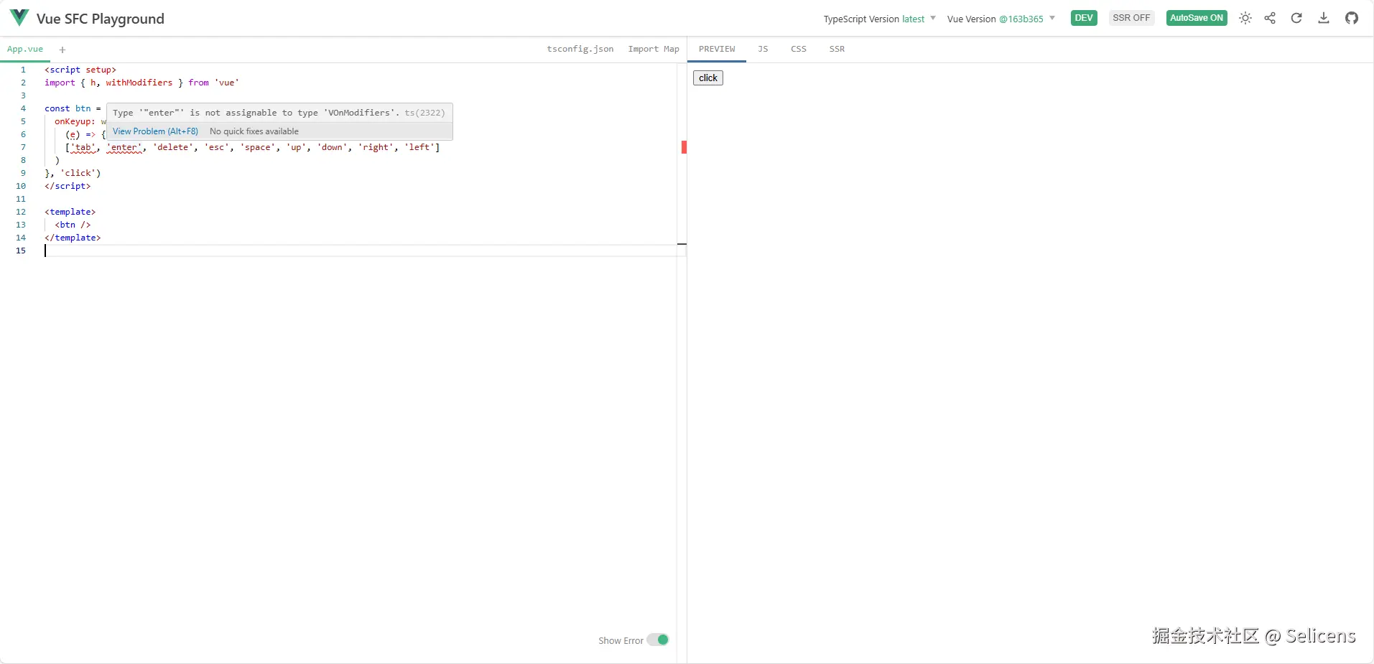The image size is (1374, 664).
Task: Open the tsconfig.json tab
Action: (580, 49)
